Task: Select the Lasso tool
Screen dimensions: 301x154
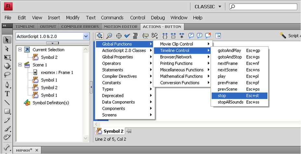Action: click(7, 74)
